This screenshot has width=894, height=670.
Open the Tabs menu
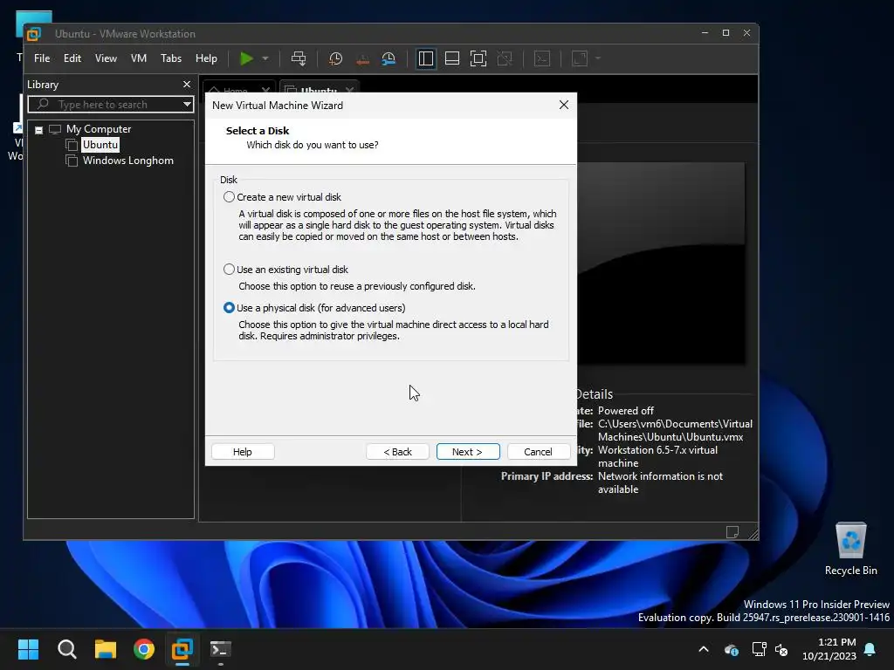[170, 58]
